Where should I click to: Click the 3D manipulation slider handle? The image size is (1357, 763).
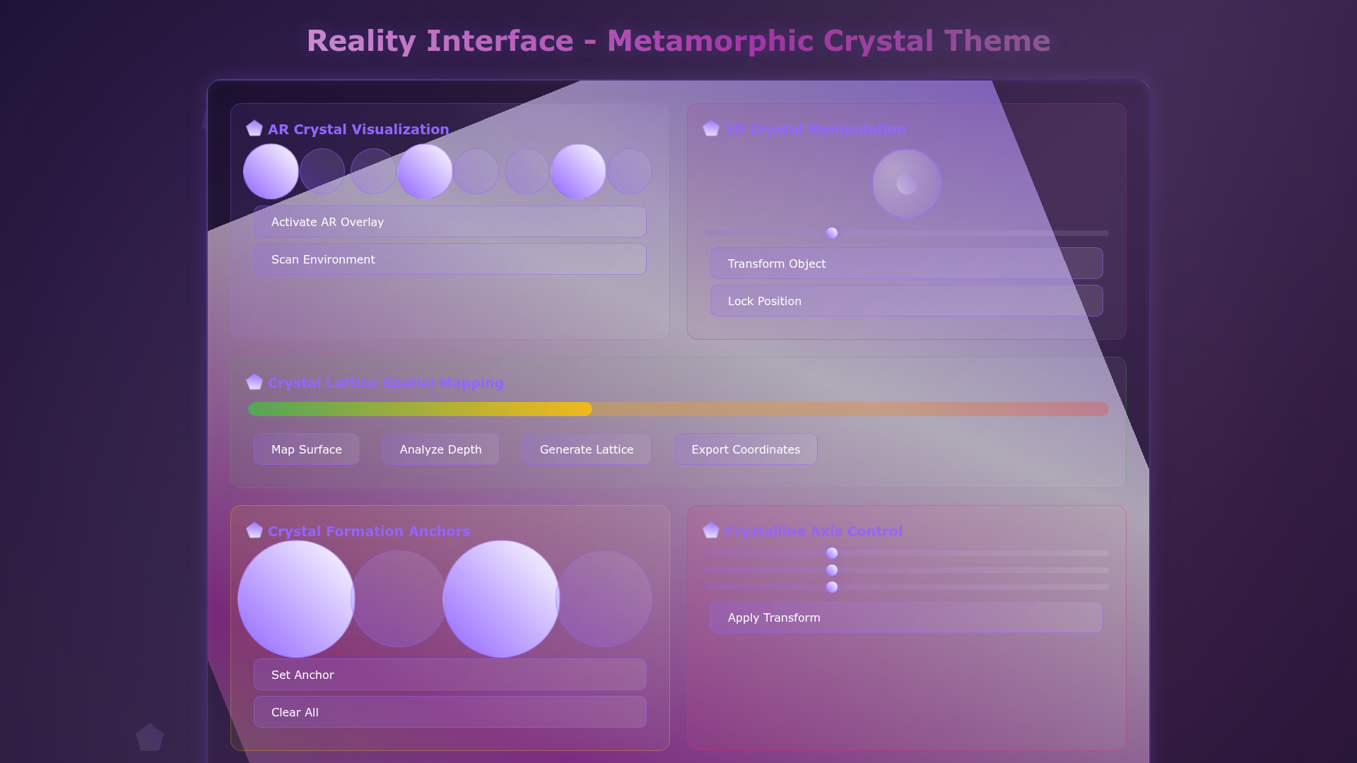(832, 233)
